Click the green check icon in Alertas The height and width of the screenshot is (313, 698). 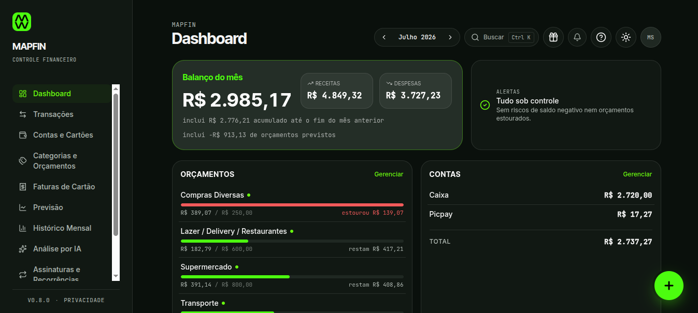coord(485,105)
